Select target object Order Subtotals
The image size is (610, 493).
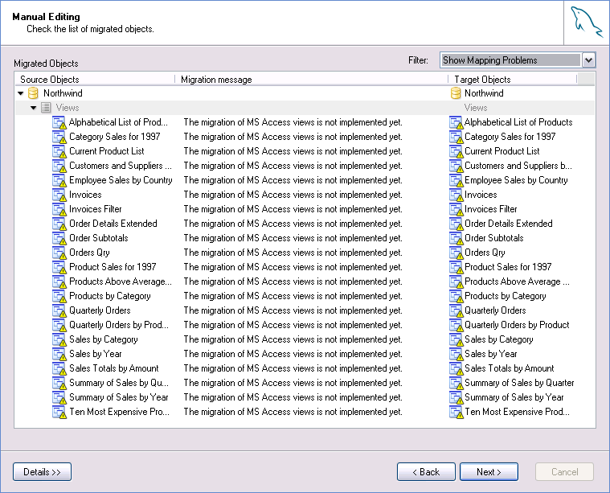click(494, 238)
